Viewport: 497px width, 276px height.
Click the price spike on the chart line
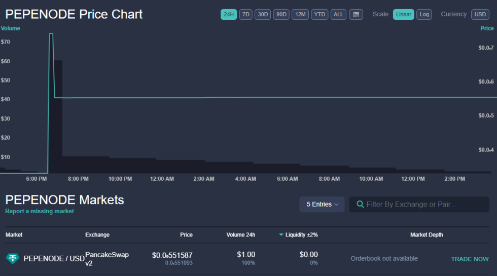click(51, 34)
